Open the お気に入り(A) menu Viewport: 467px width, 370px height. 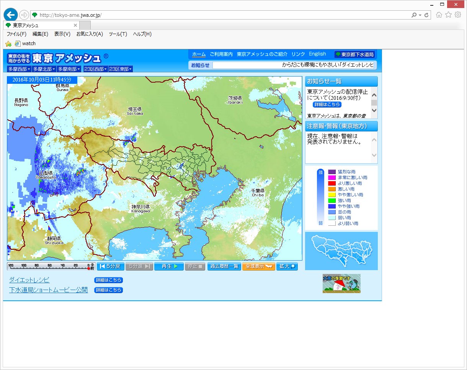click(x=90, y=34)
